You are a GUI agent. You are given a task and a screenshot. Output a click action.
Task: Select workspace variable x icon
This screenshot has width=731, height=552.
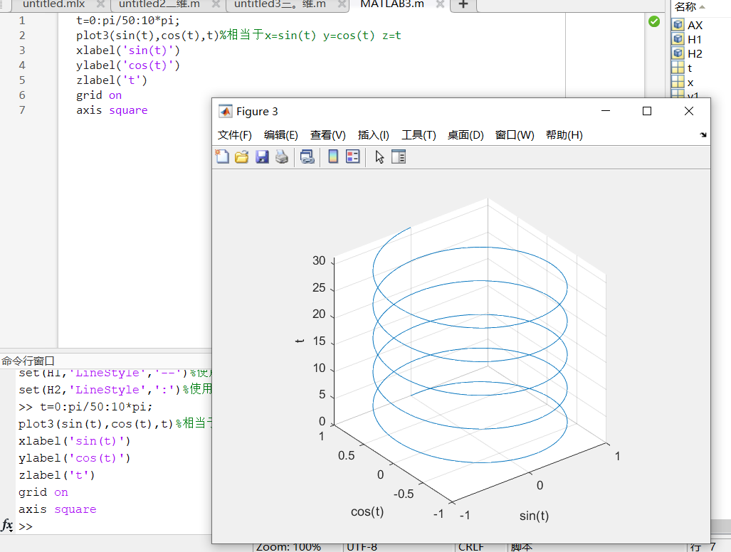(678, 82)
